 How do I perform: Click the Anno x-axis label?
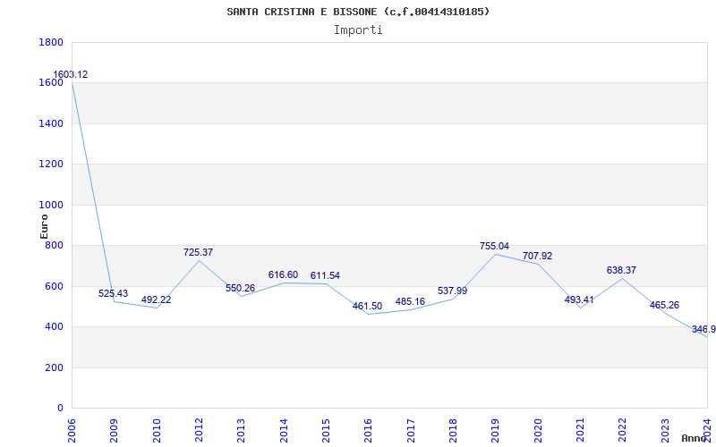(x=695, y=438)
